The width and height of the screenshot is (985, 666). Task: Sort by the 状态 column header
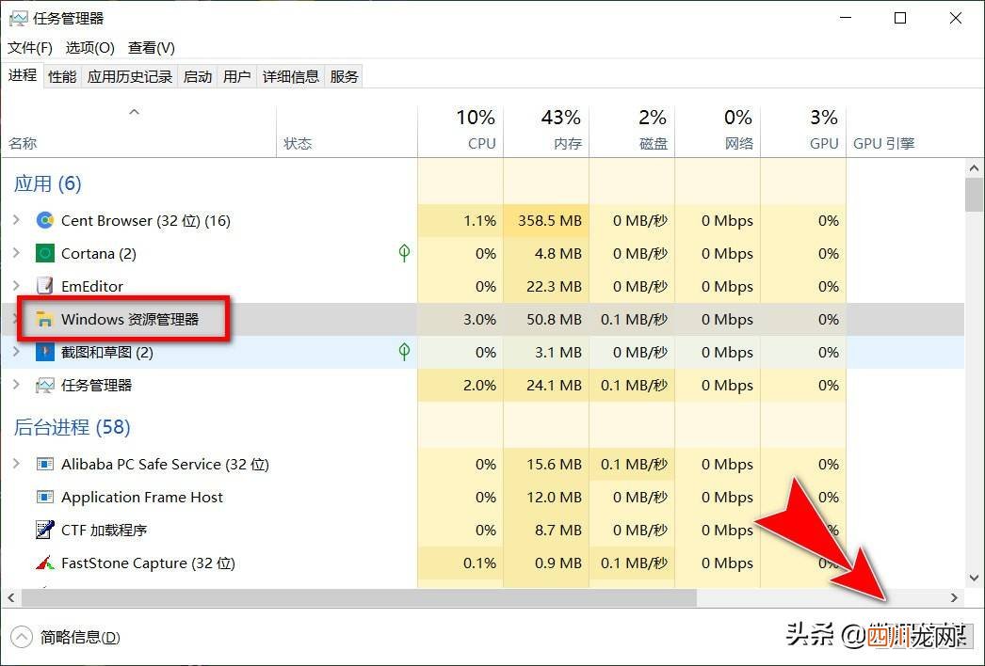[x=347, y=132]
